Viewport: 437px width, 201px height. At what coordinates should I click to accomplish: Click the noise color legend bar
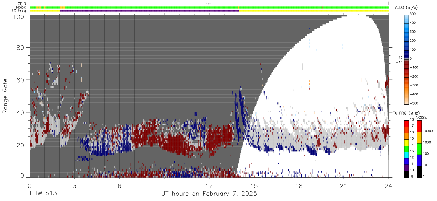tap(419, 149)
